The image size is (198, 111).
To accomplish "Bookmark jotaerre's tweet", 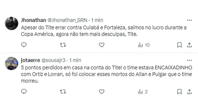I will point(180,92).
